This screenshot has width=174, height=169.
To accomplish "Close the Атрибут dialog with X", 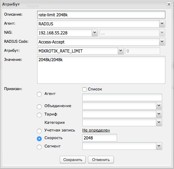I will coord(169,5).
